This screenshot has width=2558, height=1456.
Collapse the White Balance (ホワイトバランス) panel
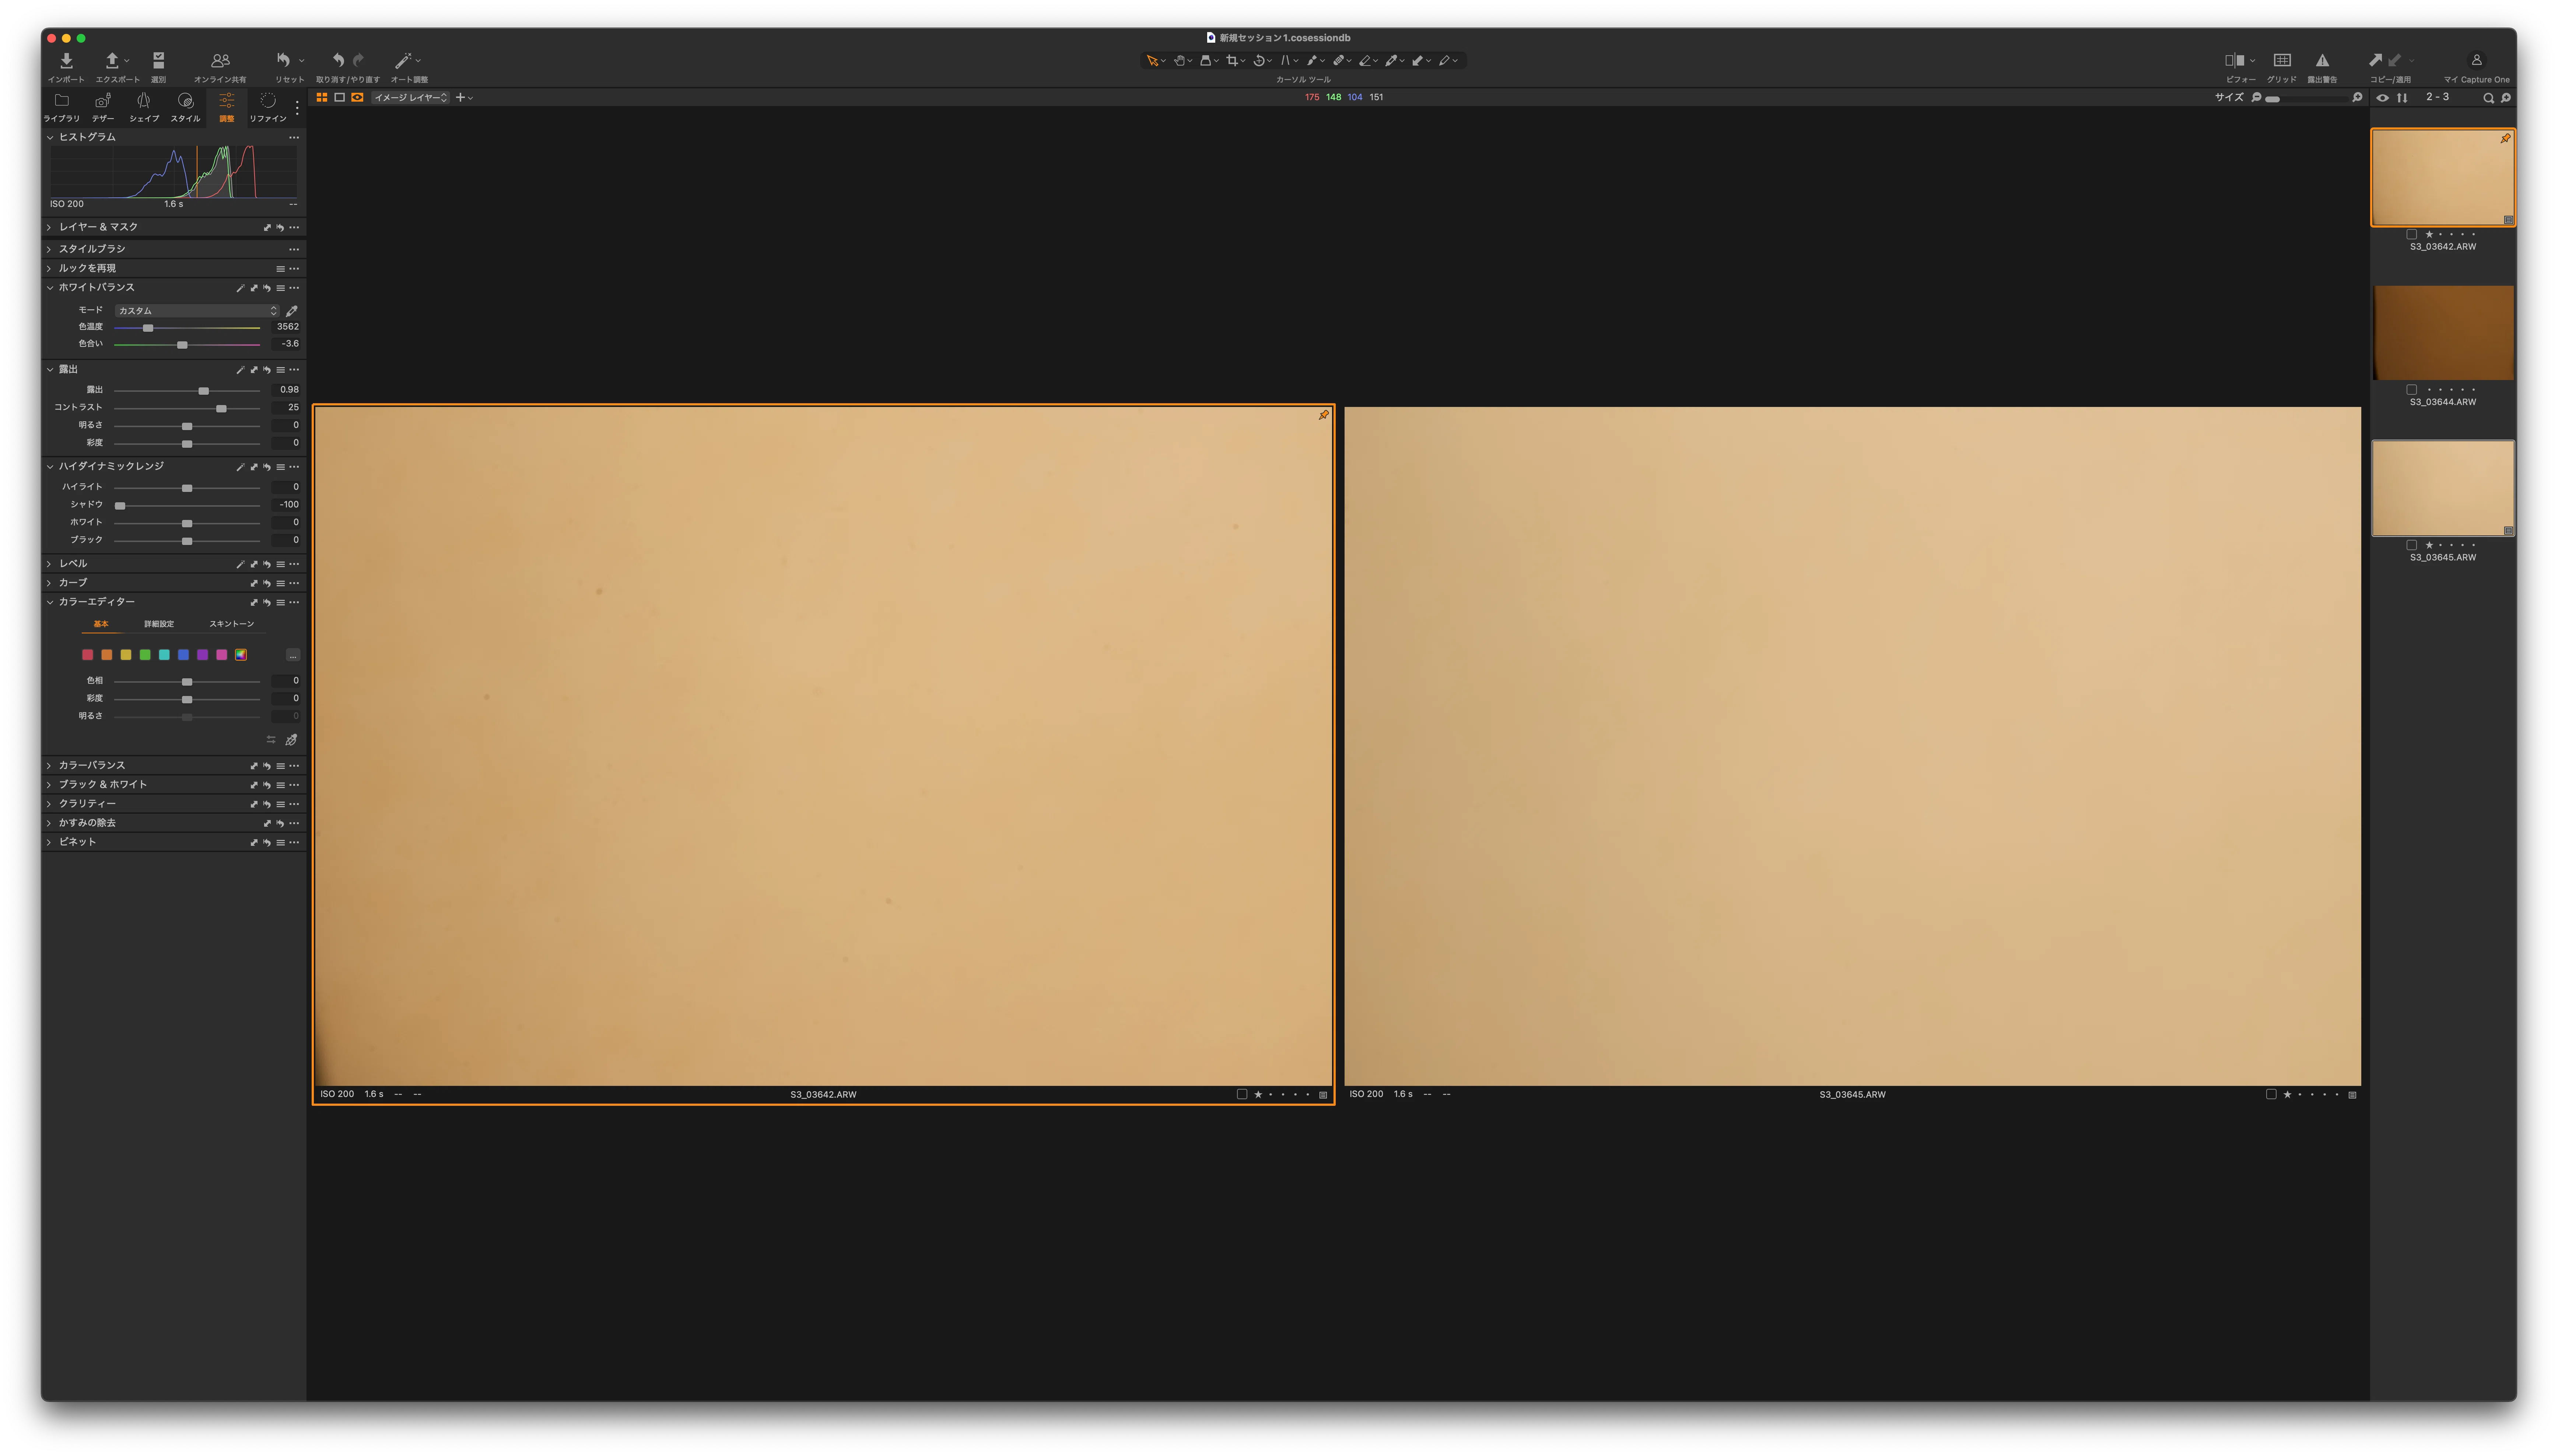click(x=50, y=288)
